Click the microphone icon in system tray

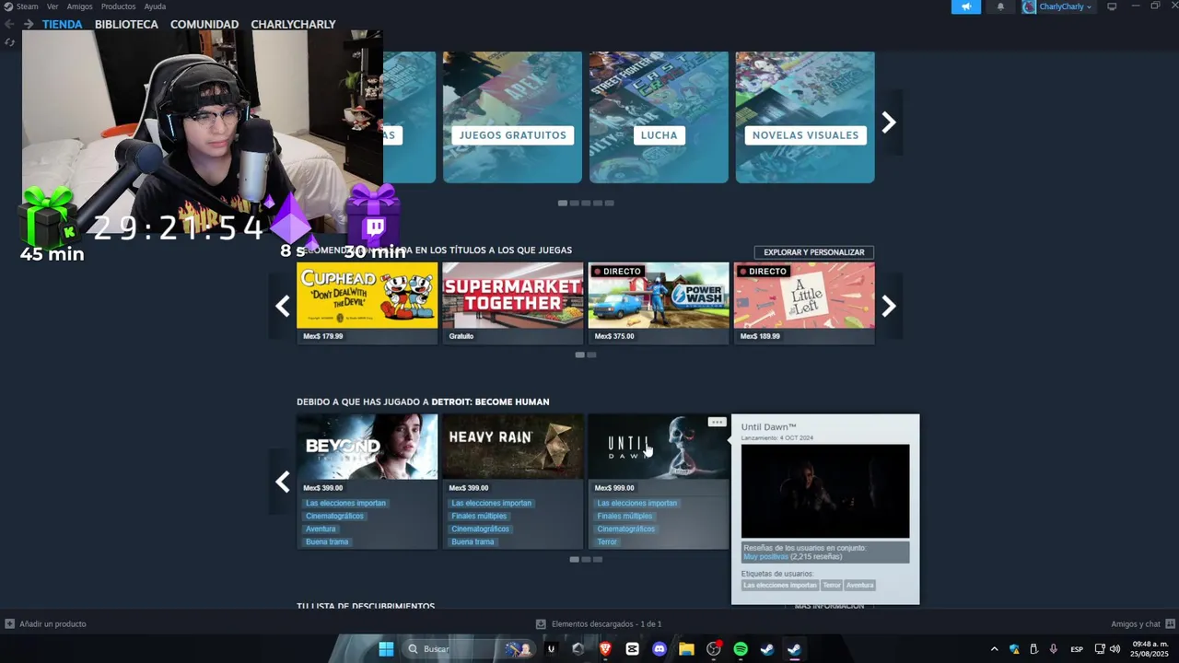[x=1053, y=649]
